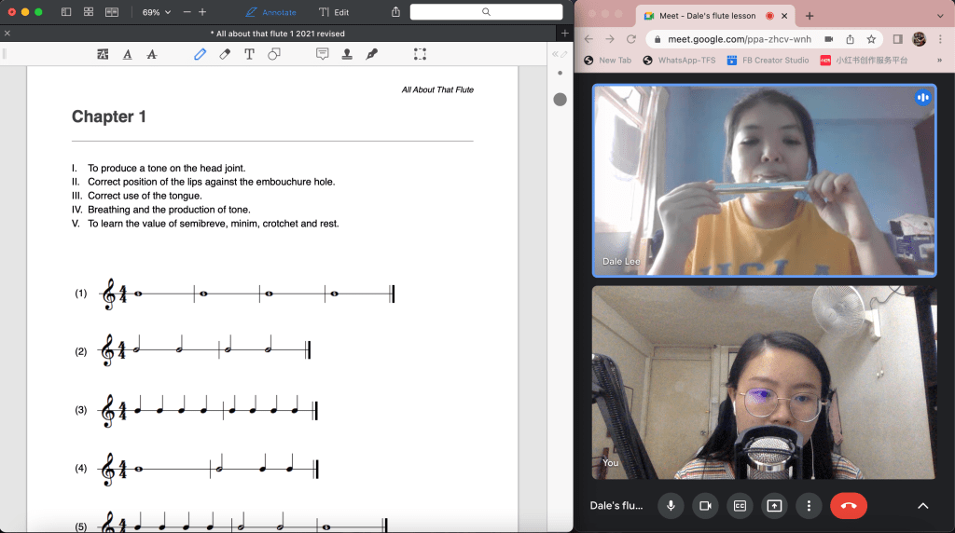The height and width of the screenshot is (533, 955).
Task: Click the gray color dot in sidebar
Action: pos(560,99)
